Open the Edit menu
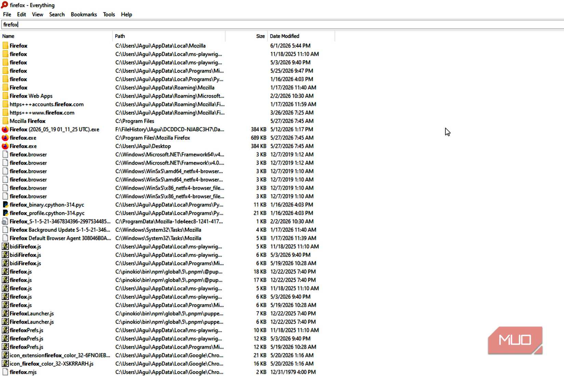 pyautogui.click(x=22, y=14)
